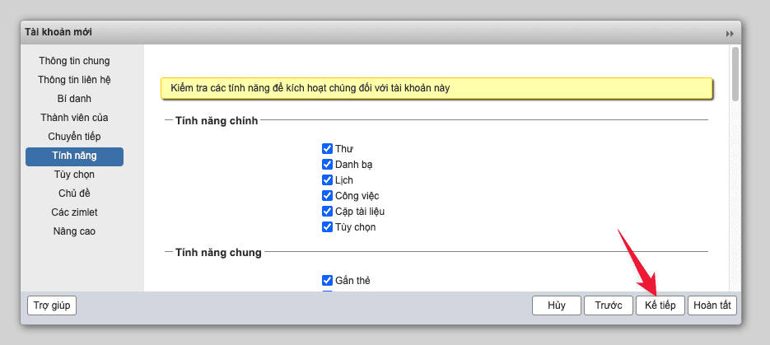Toggle the Danh bạ feature checkbox
The image size is (770, 345).
tap(327, 165)
